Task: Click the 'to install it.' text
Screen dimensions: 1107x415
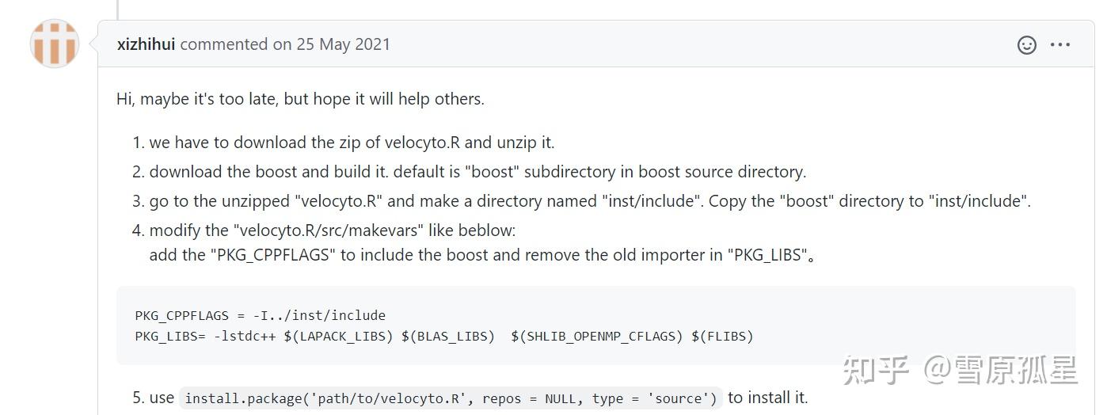Action: 768,398
